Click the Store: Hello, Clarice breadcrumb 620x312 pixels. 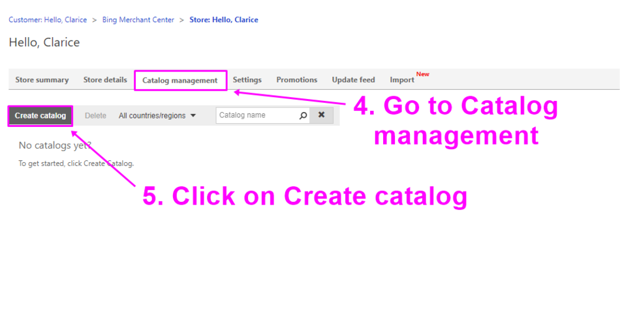coord(223,20)
